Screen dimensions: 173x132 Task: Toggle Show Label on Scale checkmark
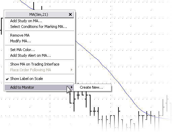pos(7,79)
